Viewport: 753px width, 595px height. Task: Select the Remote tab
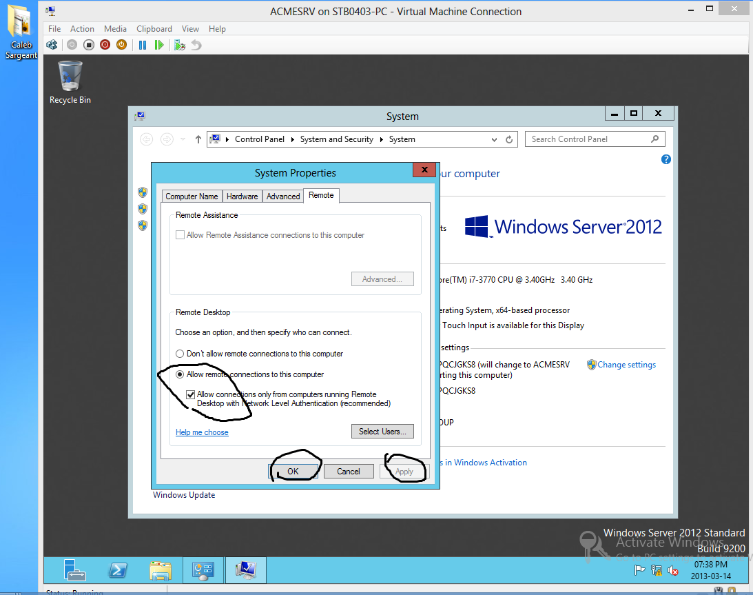[321, 196]
